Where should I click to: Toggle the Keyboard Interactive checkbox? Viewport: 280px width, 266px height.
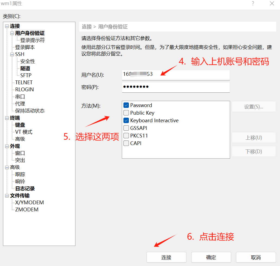[126, 120]
